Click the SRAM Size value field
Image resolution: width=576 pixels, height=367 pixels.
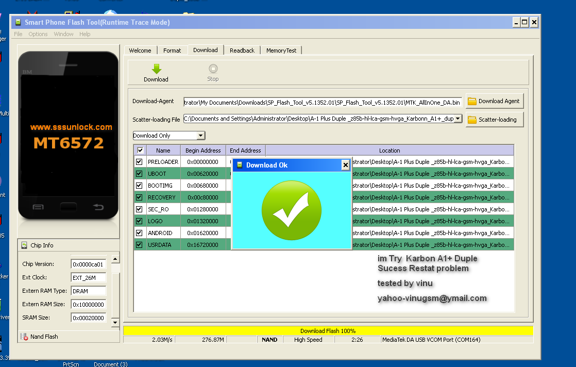[x=88, y=318]
